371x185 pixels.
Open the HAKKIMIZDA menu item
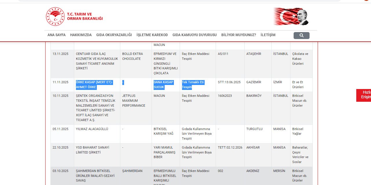click(81, 35)
